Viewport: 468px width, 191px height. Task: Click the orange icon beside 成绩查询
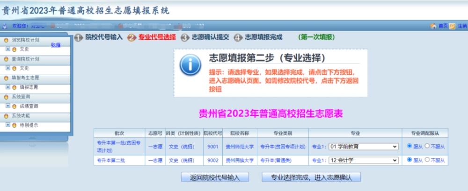pos(15,106)
